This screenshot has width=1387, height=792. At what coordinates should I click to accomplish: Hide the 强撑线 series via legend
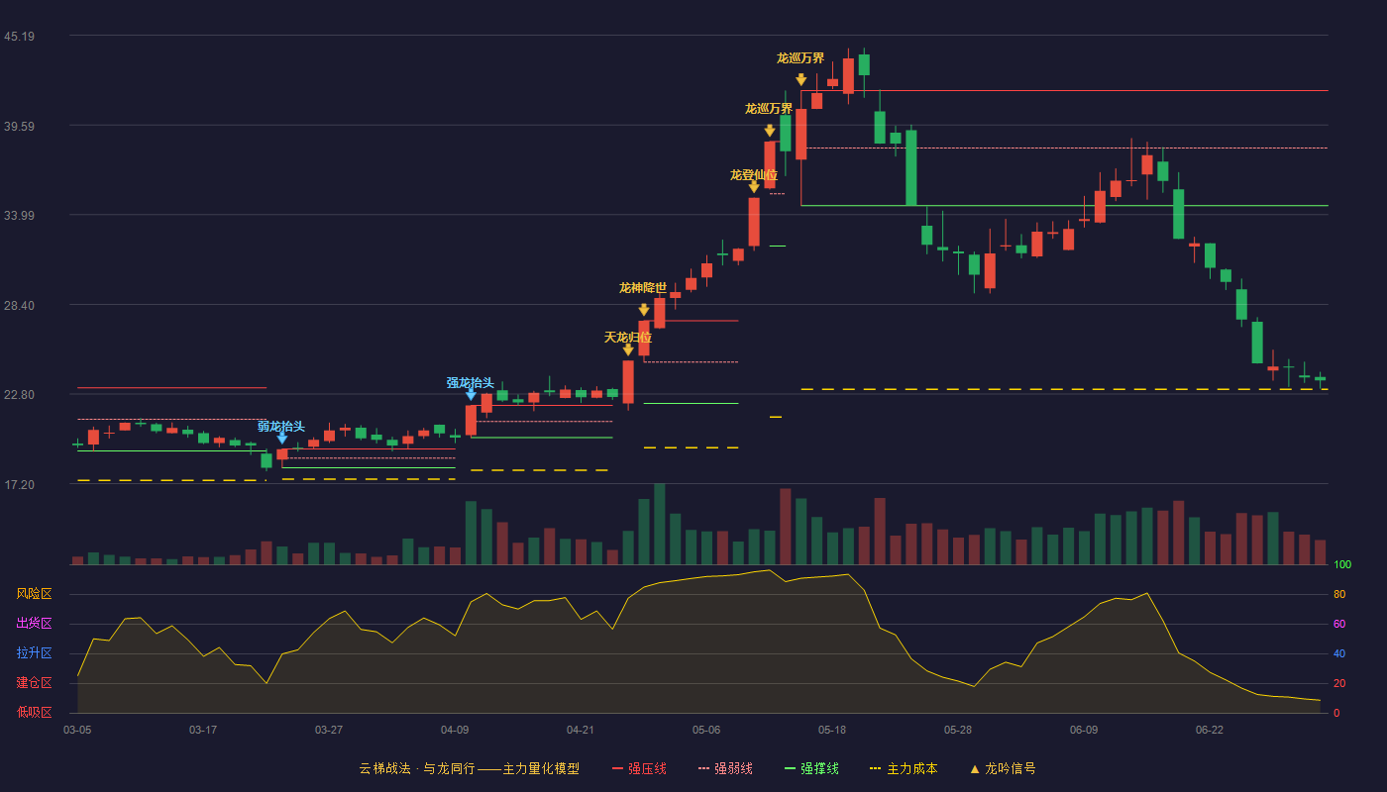coord(811,768)
